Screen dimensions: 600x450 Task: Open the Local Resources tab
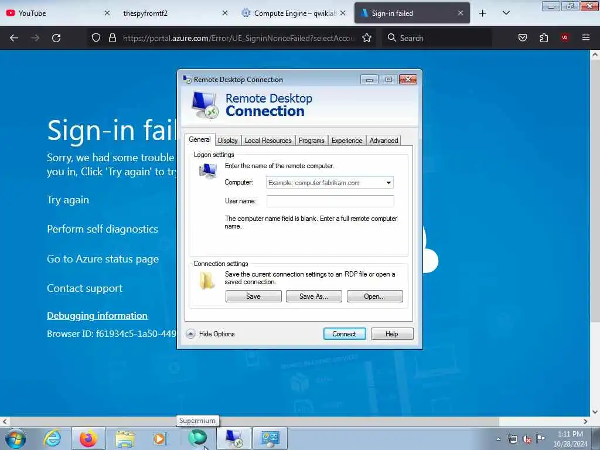268,141
